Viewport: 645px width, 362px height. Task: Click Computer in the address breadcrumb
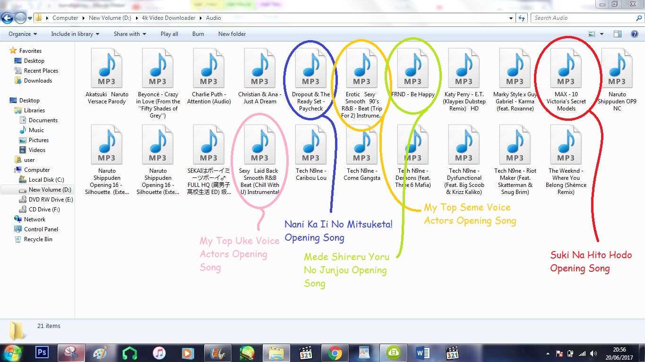pos(65,18)
